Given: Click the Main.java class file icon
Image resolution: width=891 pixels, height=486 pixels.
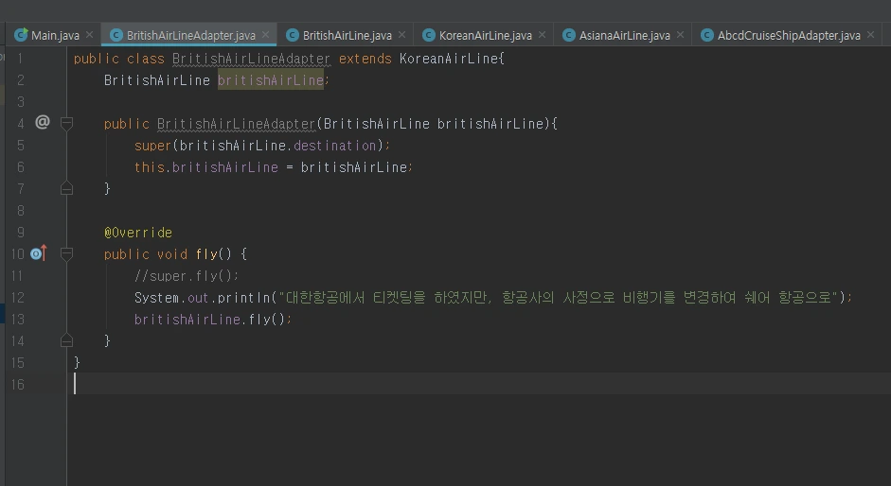Looking at the screenshot, I should 21,35.
